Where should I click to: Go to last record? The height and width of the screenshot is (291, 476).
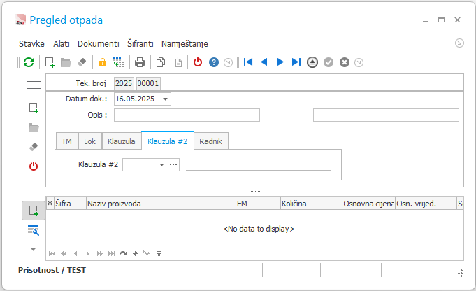click(296, 62)
